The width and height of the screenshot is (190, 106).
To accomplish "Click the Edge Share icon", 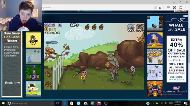I will (181, 7).
